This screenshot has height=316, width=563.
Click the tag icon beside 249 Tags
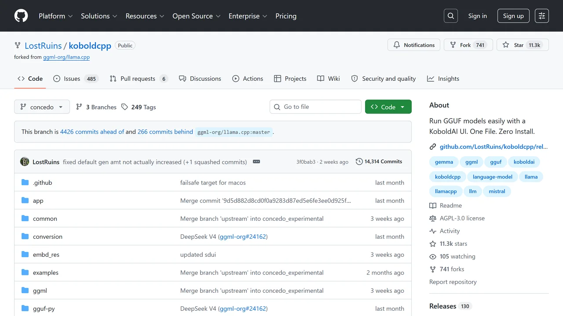[x=125, y=107]
